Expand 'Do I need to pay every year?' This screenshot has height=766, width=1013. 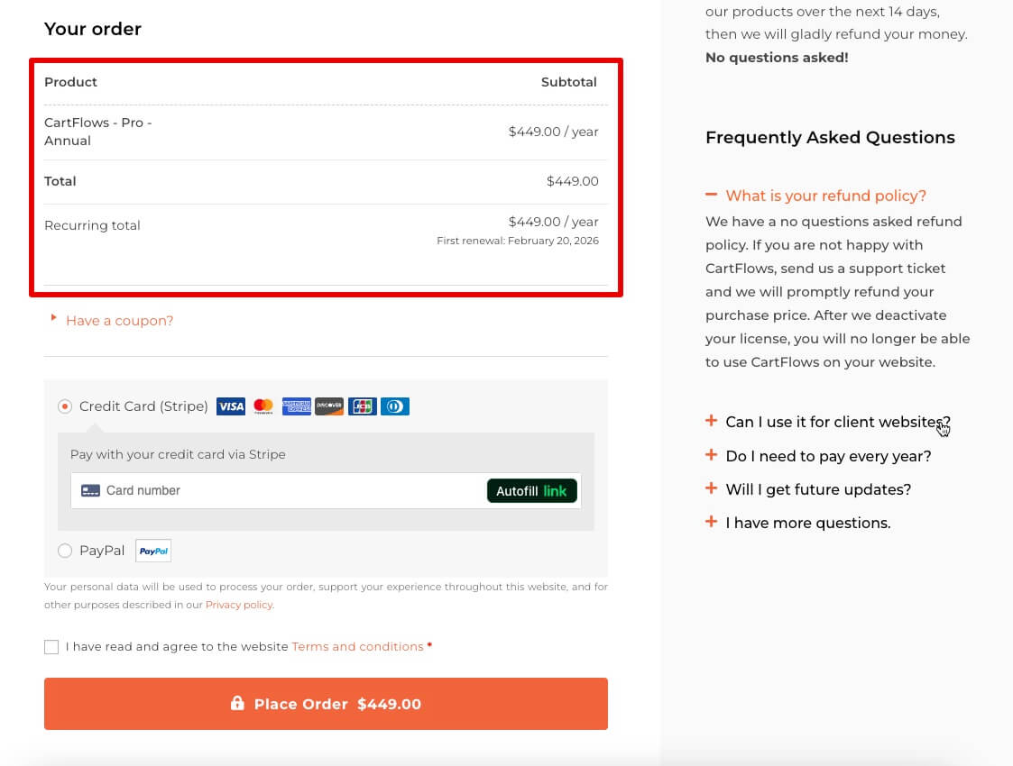coord(828,456)
